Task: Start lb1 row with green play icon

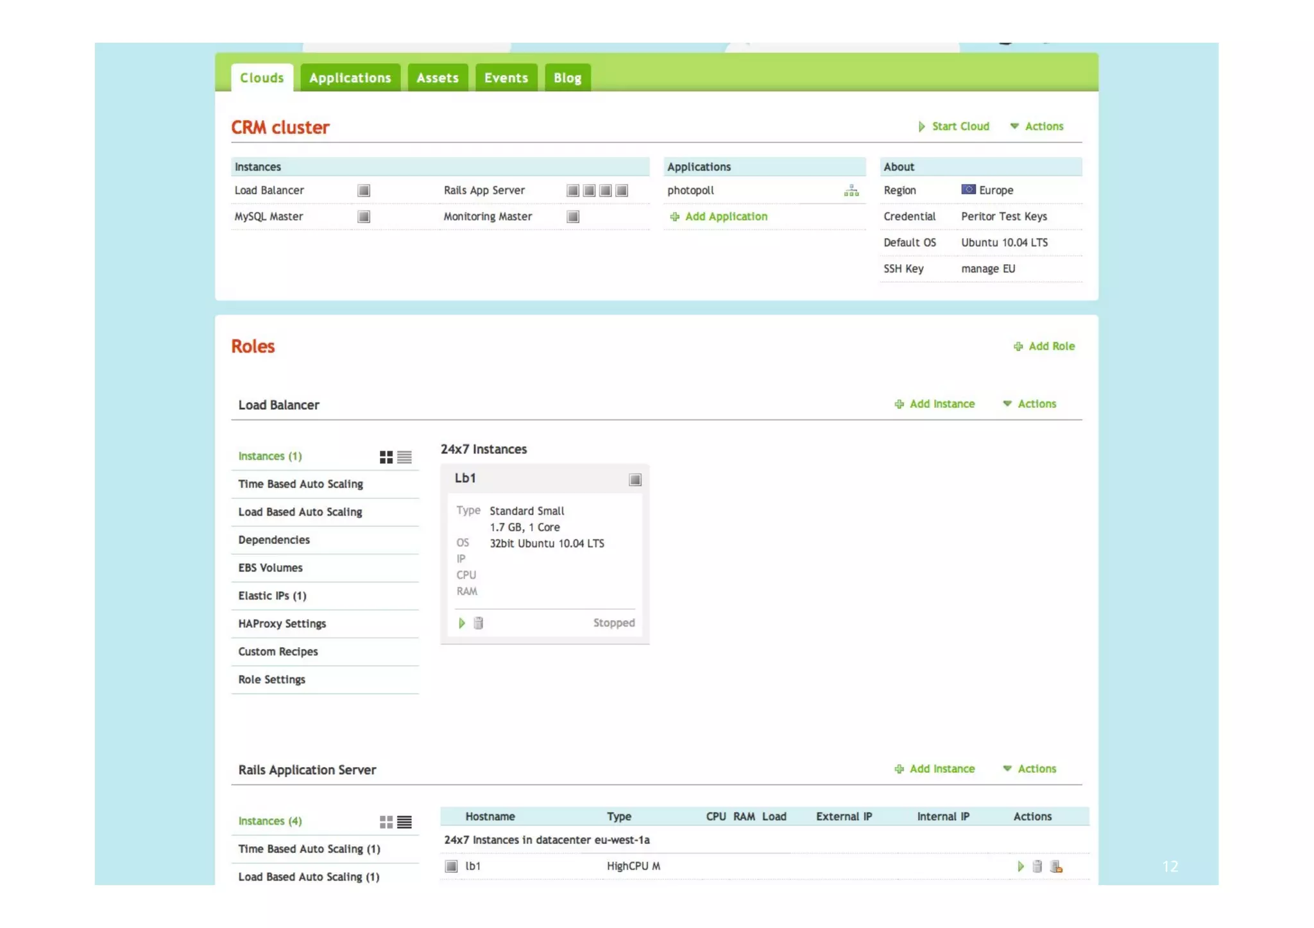Action: (x=1020, y=866)
